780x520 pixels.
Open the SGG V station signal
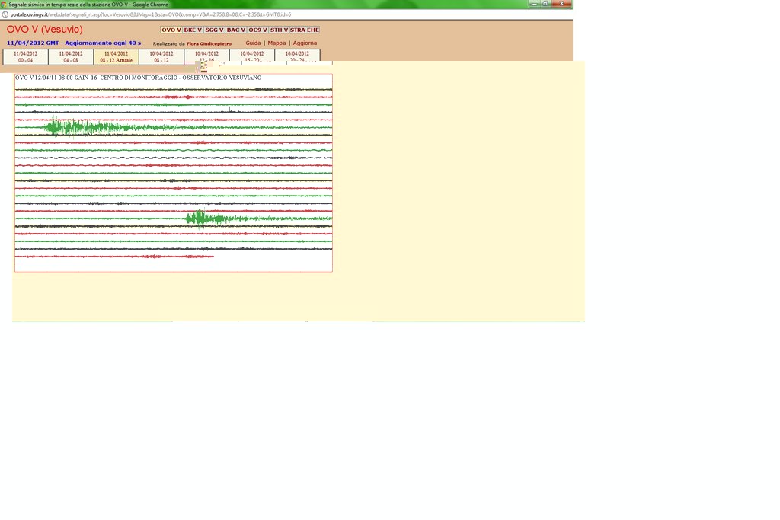click(214, 30)
